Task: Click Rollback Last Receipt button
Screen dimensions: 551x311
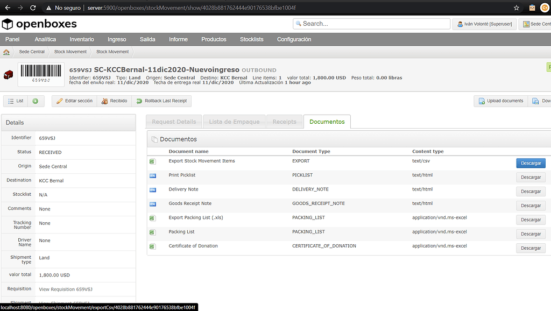Action: click(161, 101)
